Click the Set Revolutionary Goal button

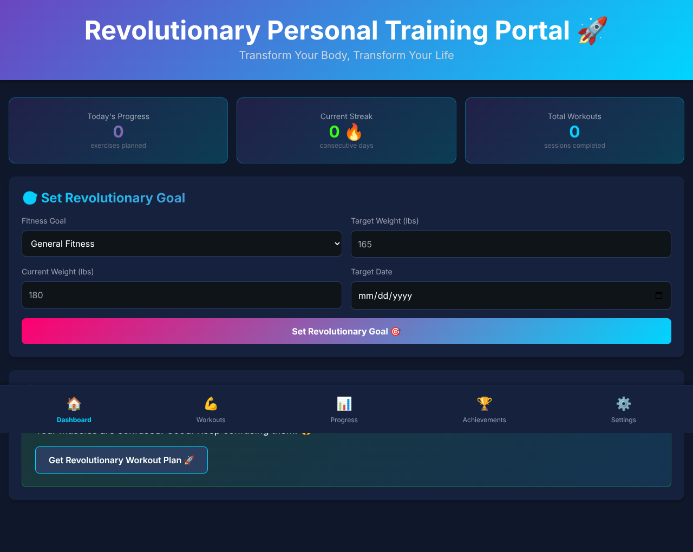pos(346,331)
